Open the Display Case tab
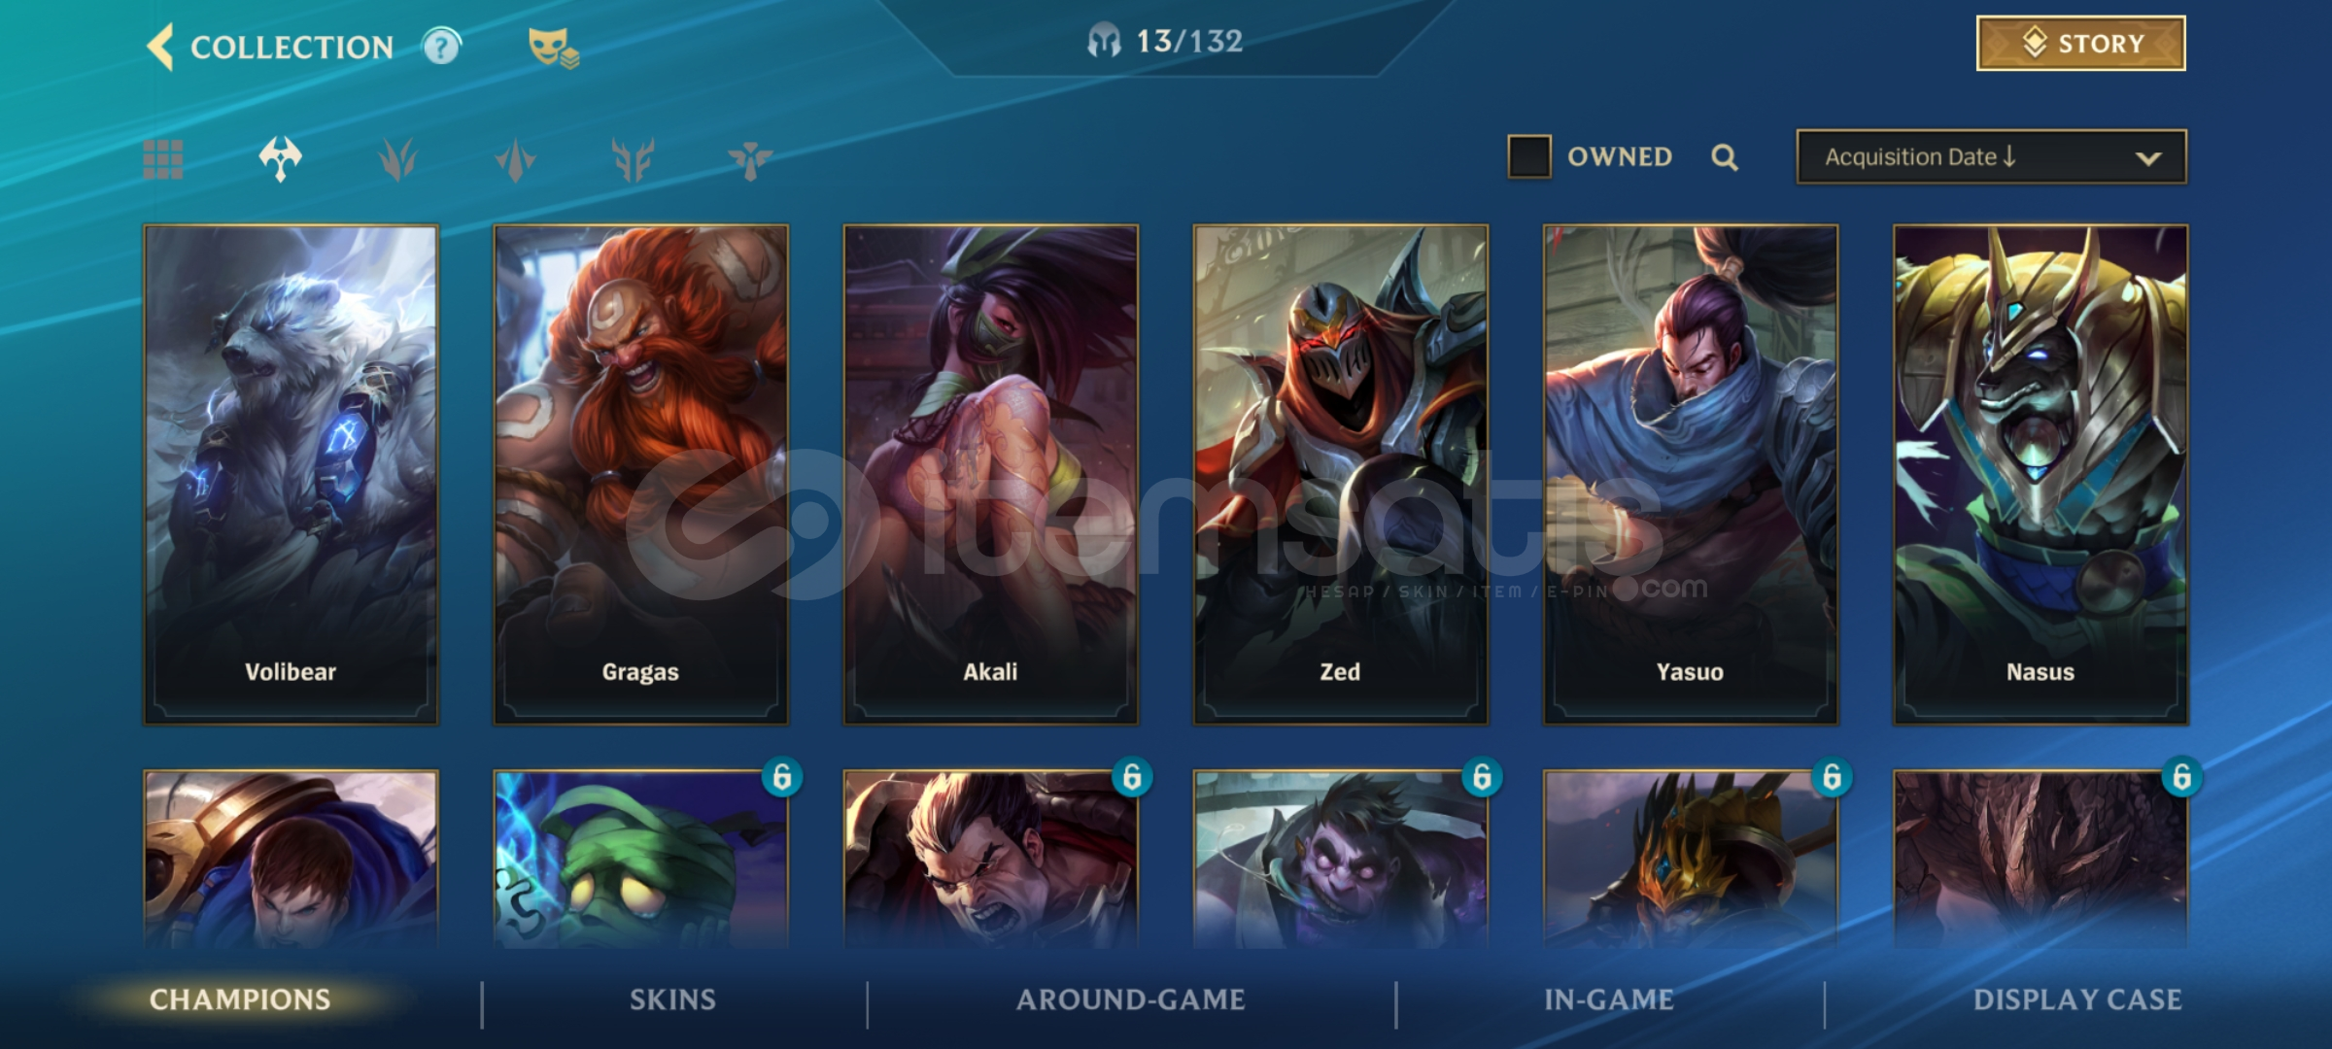This screenshot has height=1049, width=2332. pyautogui.click(x=2077, y=999)
